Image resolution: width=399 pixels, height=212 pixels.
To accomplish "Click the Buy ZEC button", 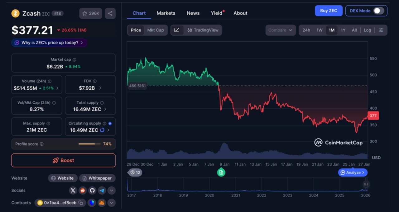I will click(329, 11).
